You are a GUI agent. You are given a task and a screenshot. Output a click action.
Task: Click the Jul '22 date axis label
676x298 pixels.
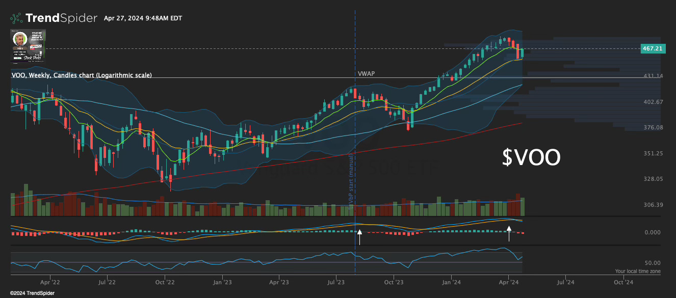point(107,281)
